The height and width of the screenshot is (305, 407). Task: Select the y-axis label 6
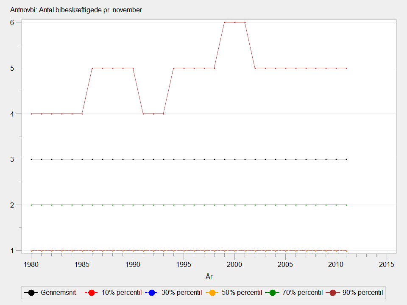click(12, 22)
